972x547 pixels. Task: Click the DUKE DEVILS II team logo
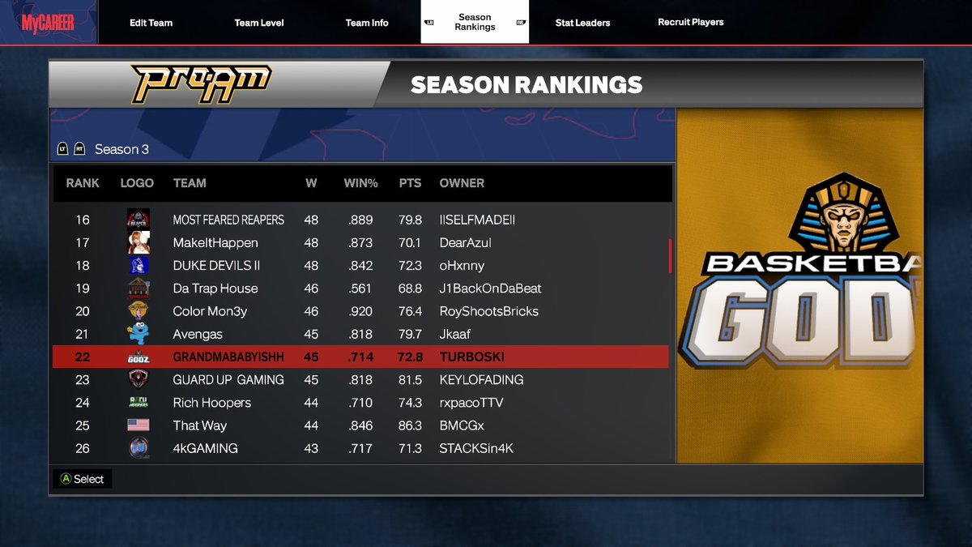click(138, 265)
